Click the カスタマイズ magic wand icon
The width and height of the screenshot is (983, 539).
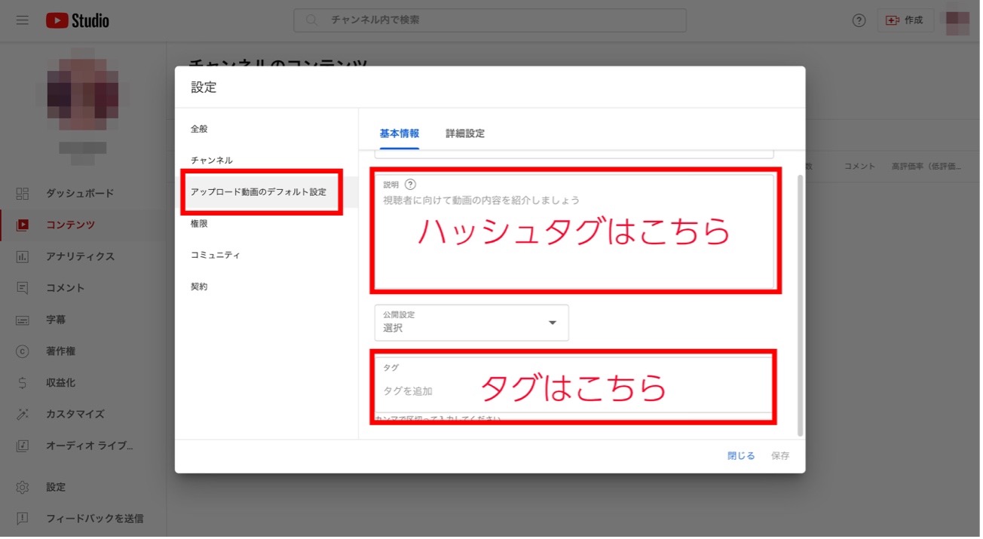23,414
